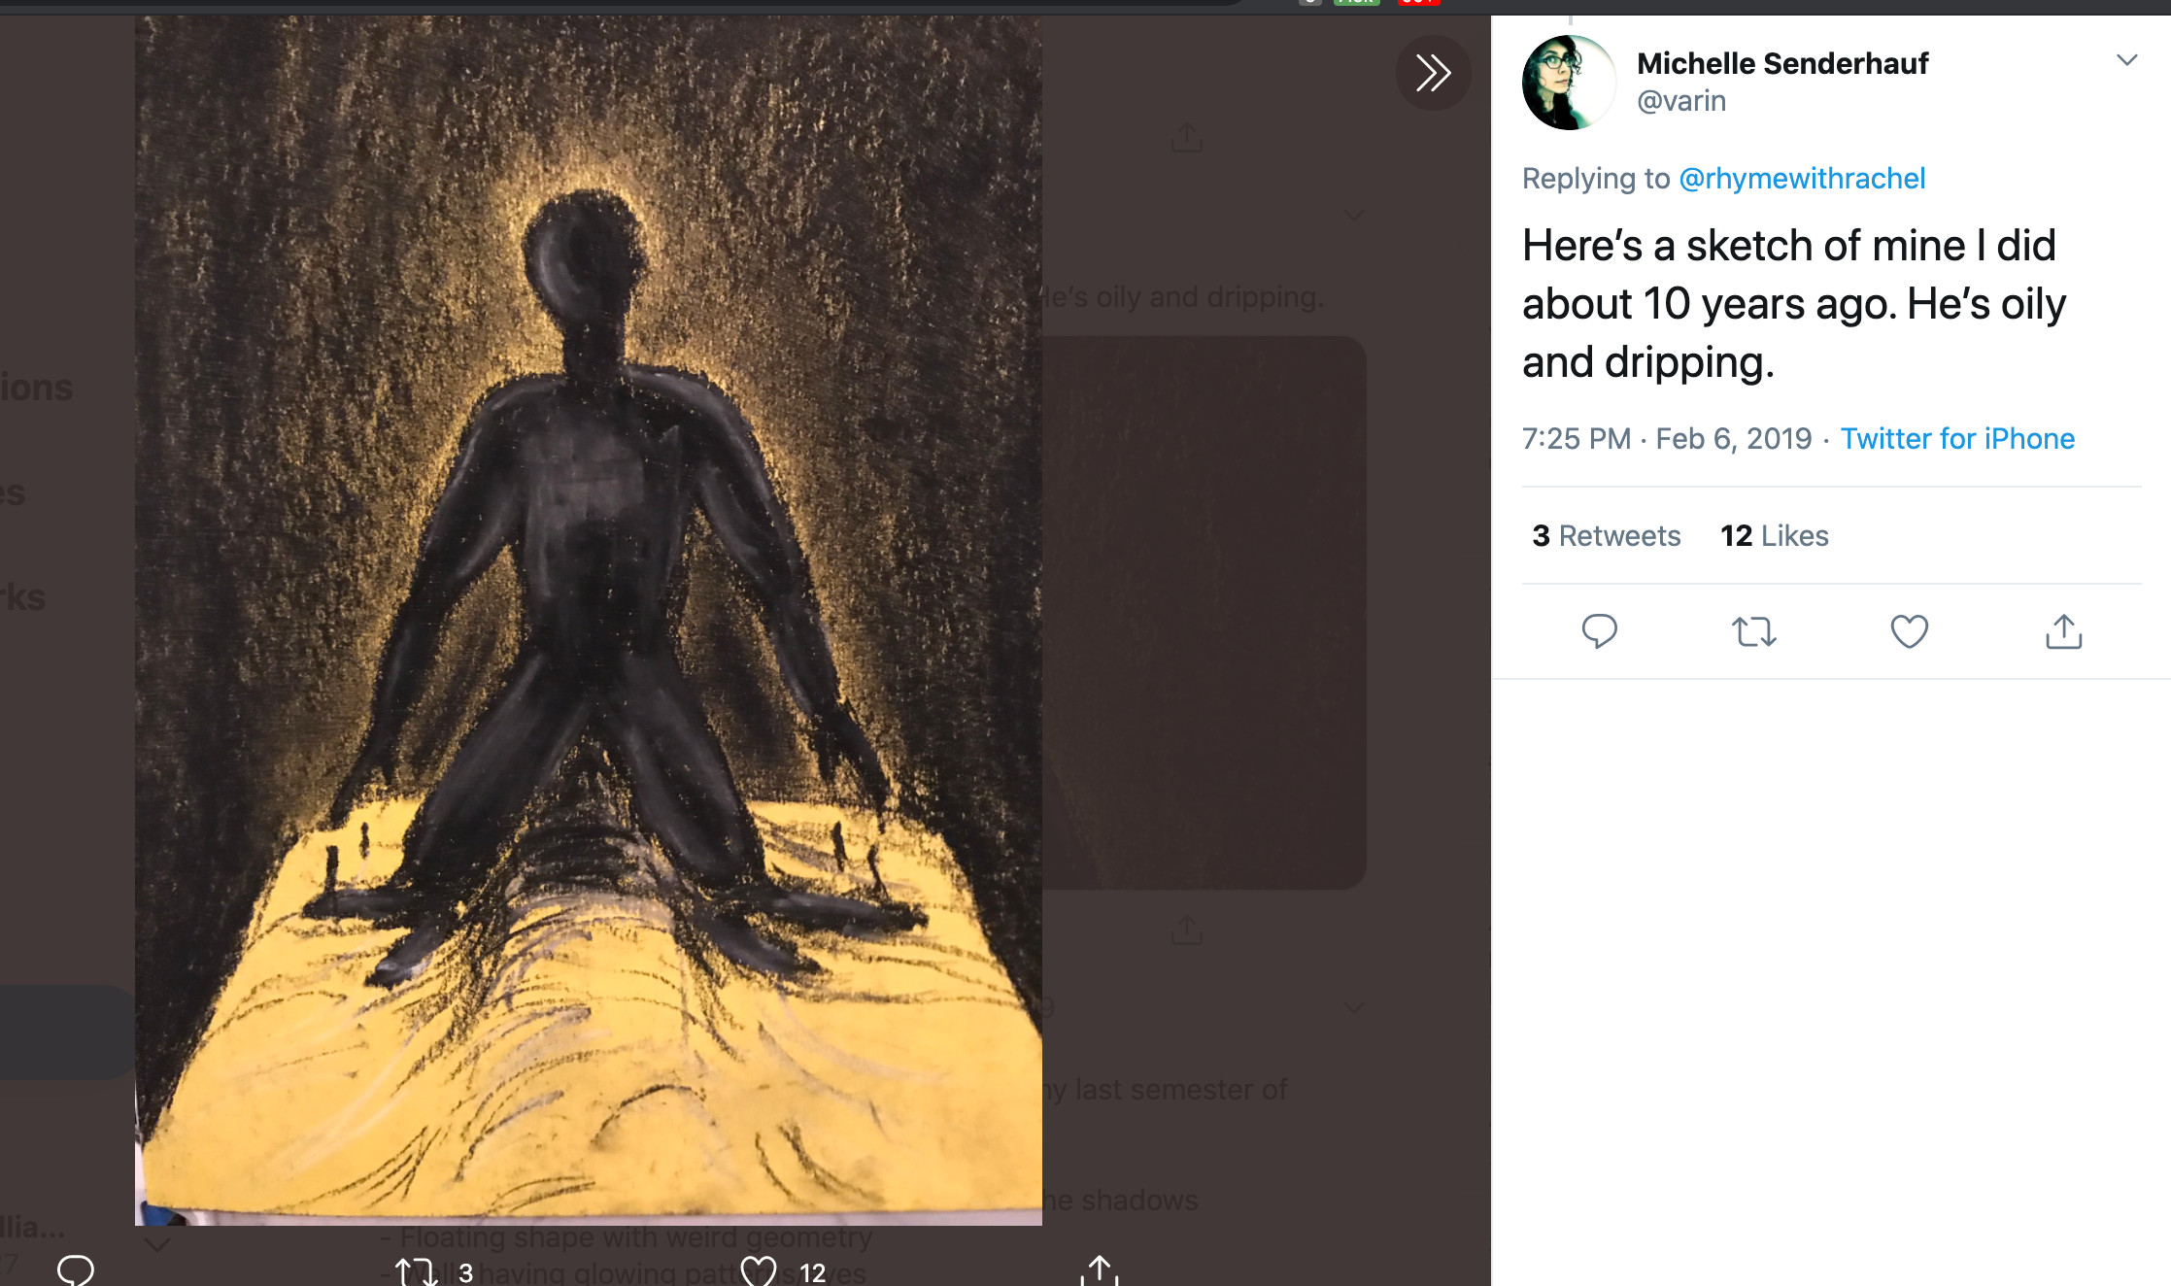The height and width of the screenshot is (1286, 2171).
Task: Open the @rhymewithrachel profile link
Action: point(1802,179)
